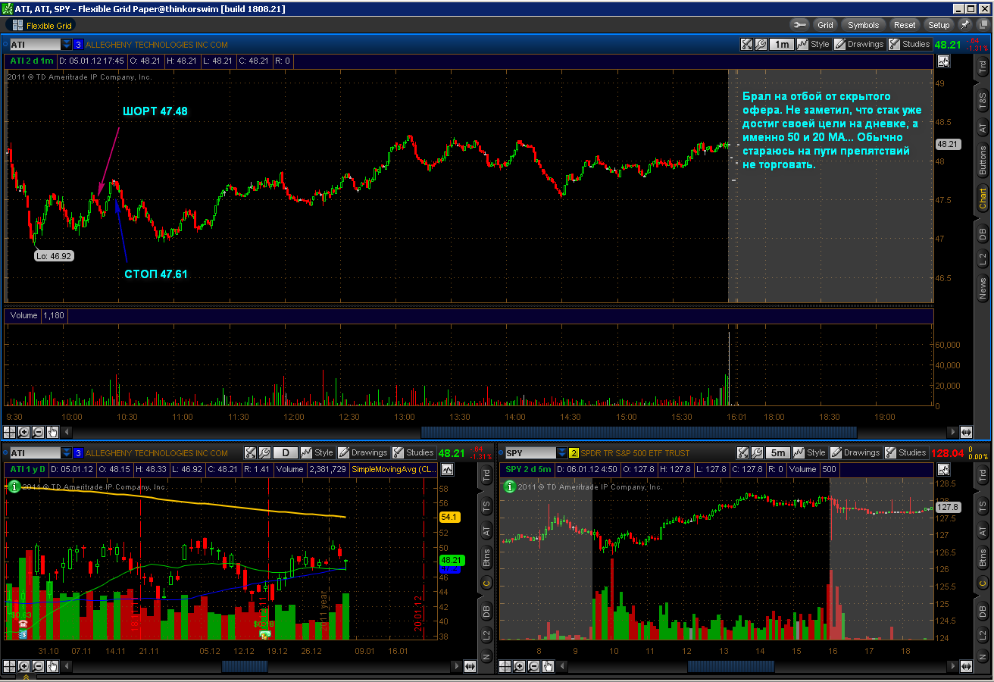Toggle the Buttons sidebar tab on ATI 1m chart

coord(983,161)
